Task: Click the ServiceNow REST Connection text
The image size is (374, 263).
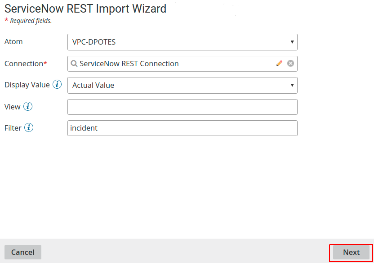Action: pos(129,63)
